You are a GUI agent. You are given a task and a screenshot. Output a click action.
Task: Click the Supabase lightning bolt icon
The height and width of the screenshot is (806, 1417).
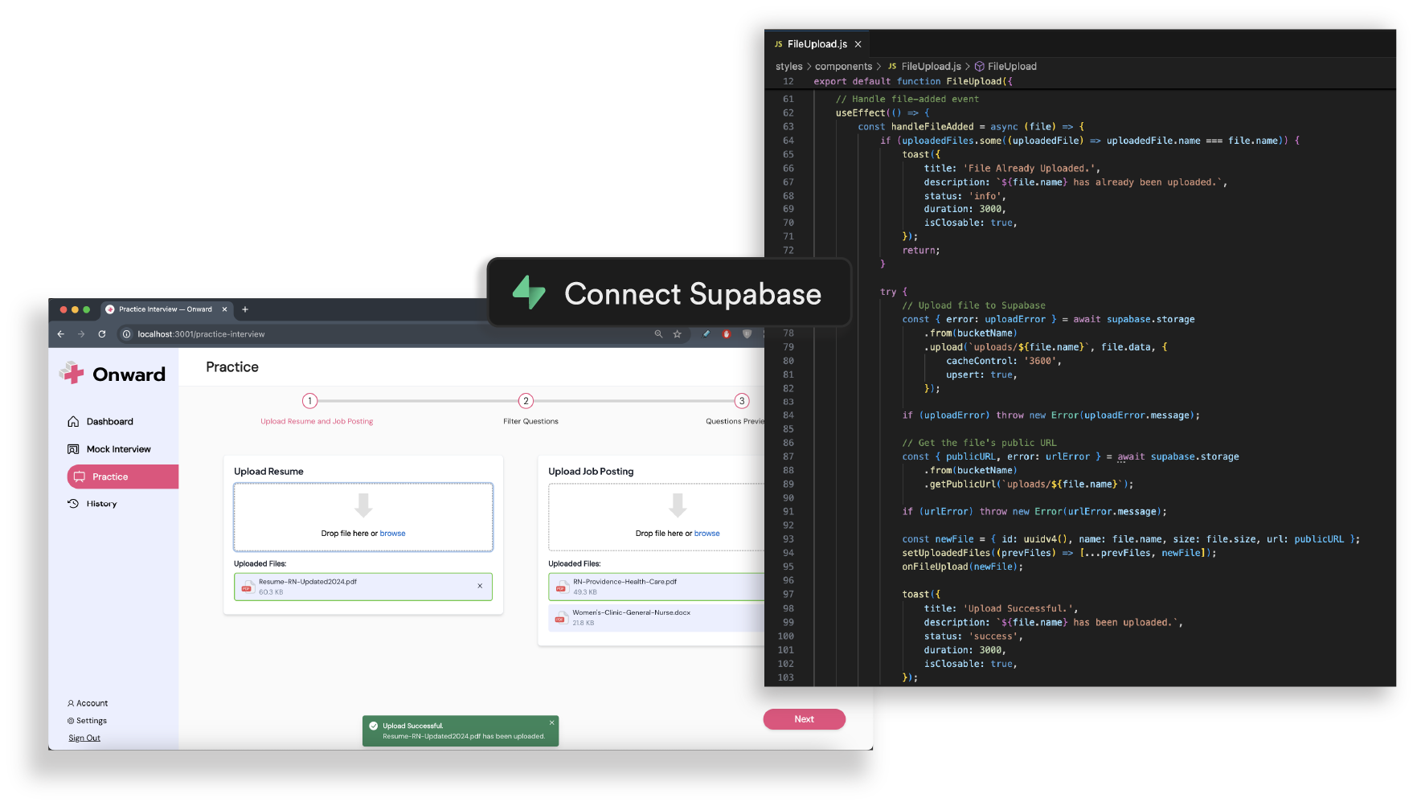[x=530, y=293]
